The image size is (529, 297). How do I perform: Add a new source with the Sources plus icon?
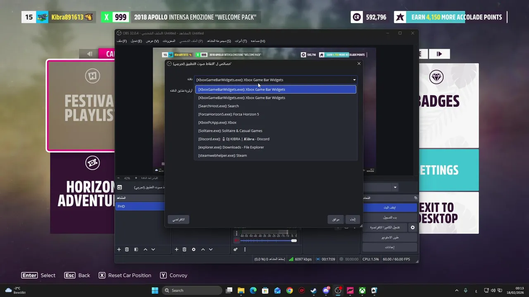click(176, 250)
